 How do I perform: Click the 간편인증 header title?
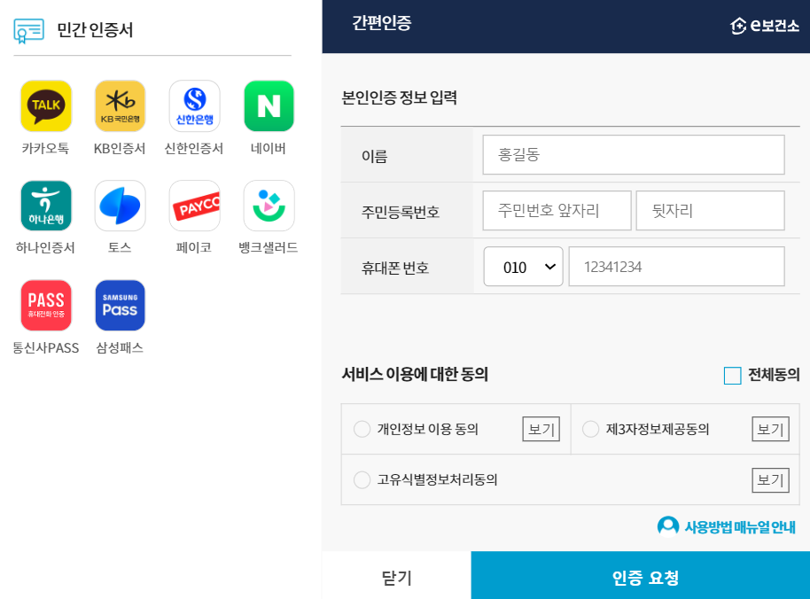[382, 23]
